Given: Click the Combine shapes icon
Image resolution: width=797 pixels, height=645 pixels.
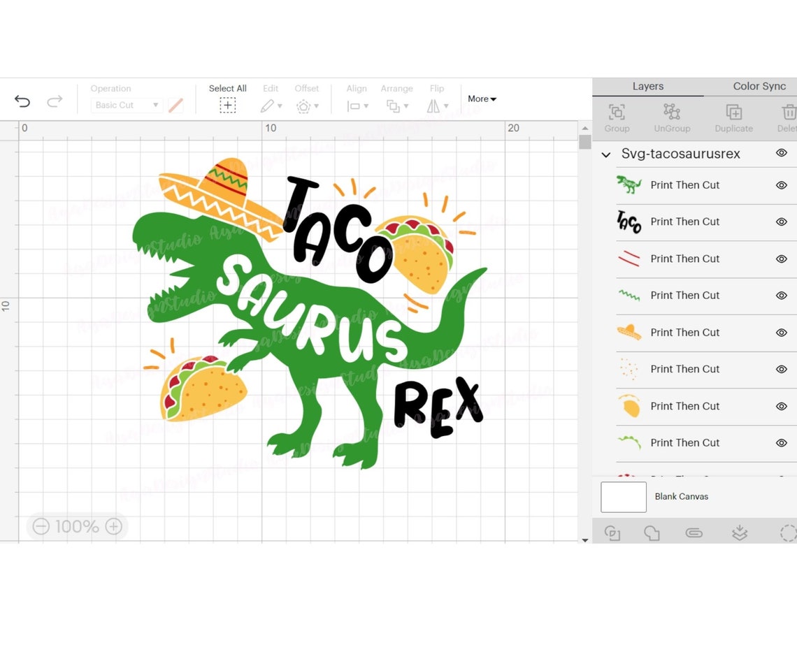Looking at the screenshot, I should point(652,532).
